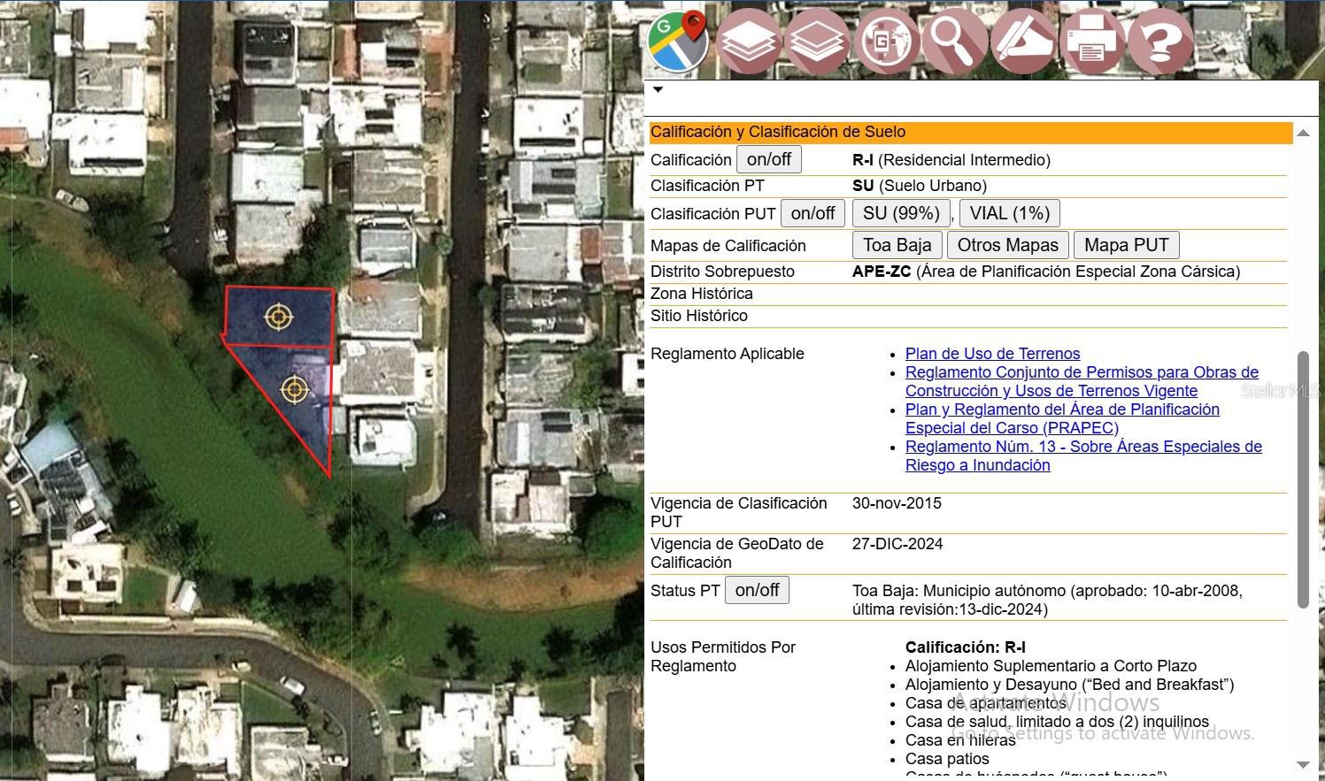Viewport: 1325px width, 781px height.
Task: Click the 'Zona Histórica' row label
Action: point(702,294)
